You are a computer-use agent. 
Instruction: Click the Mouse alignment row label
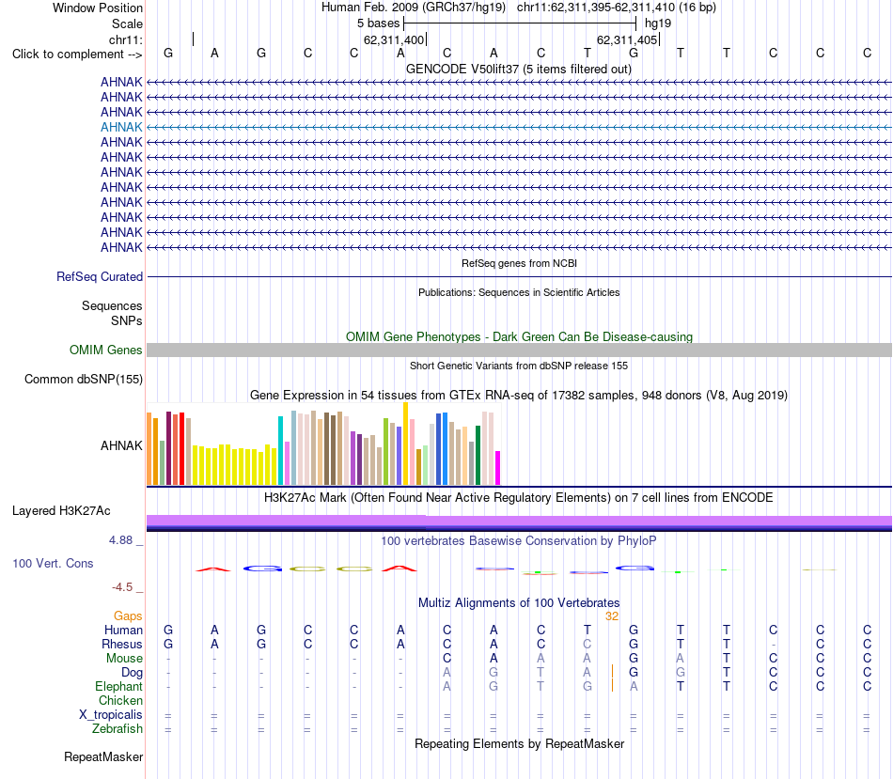point(124,659)
